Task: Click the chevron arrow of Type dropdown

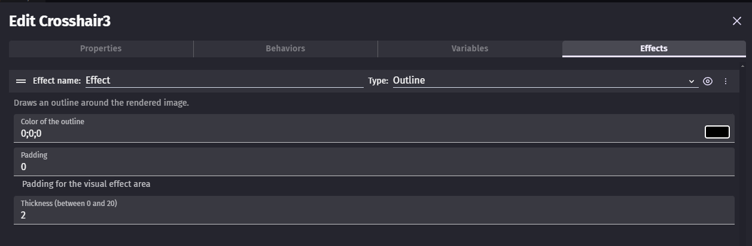Action: 692,81
